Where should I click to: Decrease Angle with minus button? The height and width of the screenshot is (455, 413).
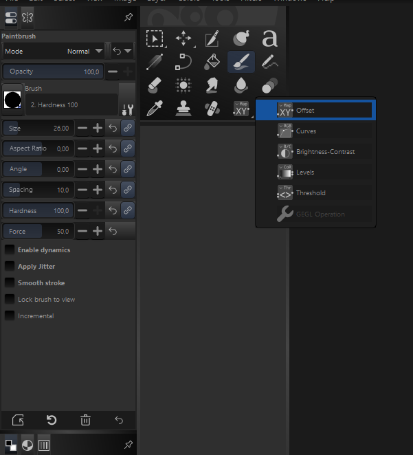(82, 169)
